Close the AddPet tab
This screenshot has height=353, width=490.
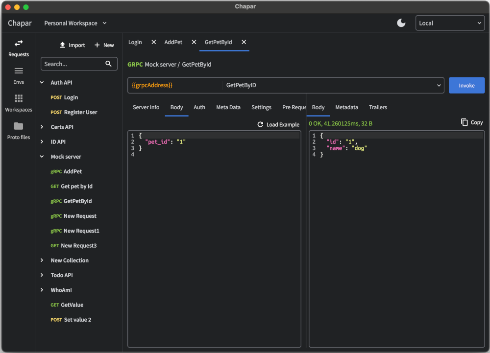[194, 42]
